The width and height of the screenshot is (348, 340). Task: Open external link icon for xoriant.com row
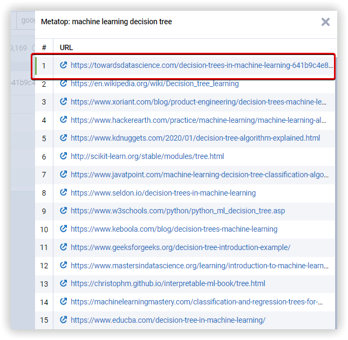[64, 102]
